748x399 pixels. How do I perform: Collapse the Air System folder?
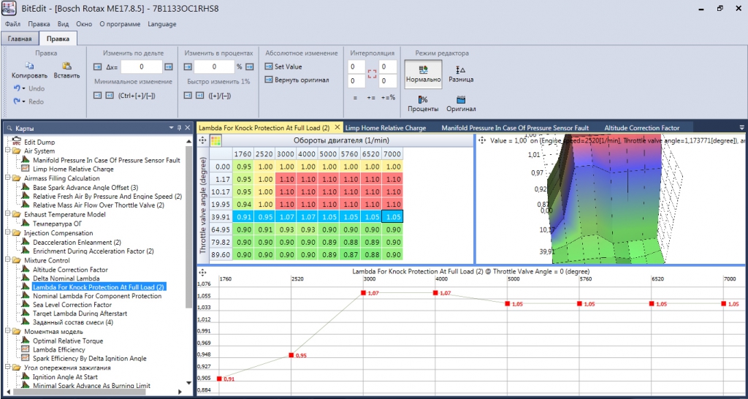[7, 151]
